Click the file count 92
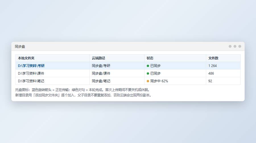 tap(210, 81)
